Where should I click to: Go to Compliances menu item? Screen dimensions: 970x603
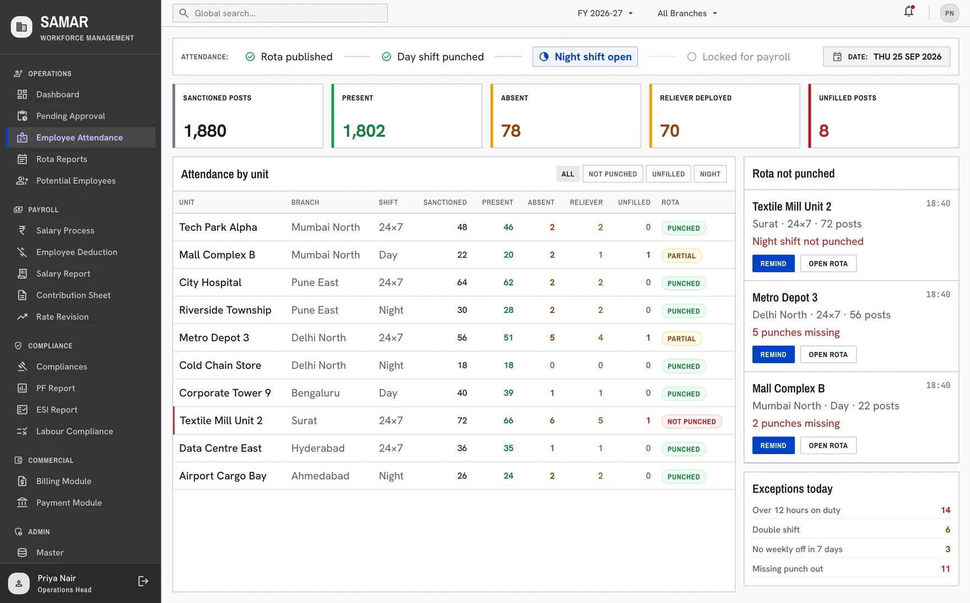(x=80, y=367)
